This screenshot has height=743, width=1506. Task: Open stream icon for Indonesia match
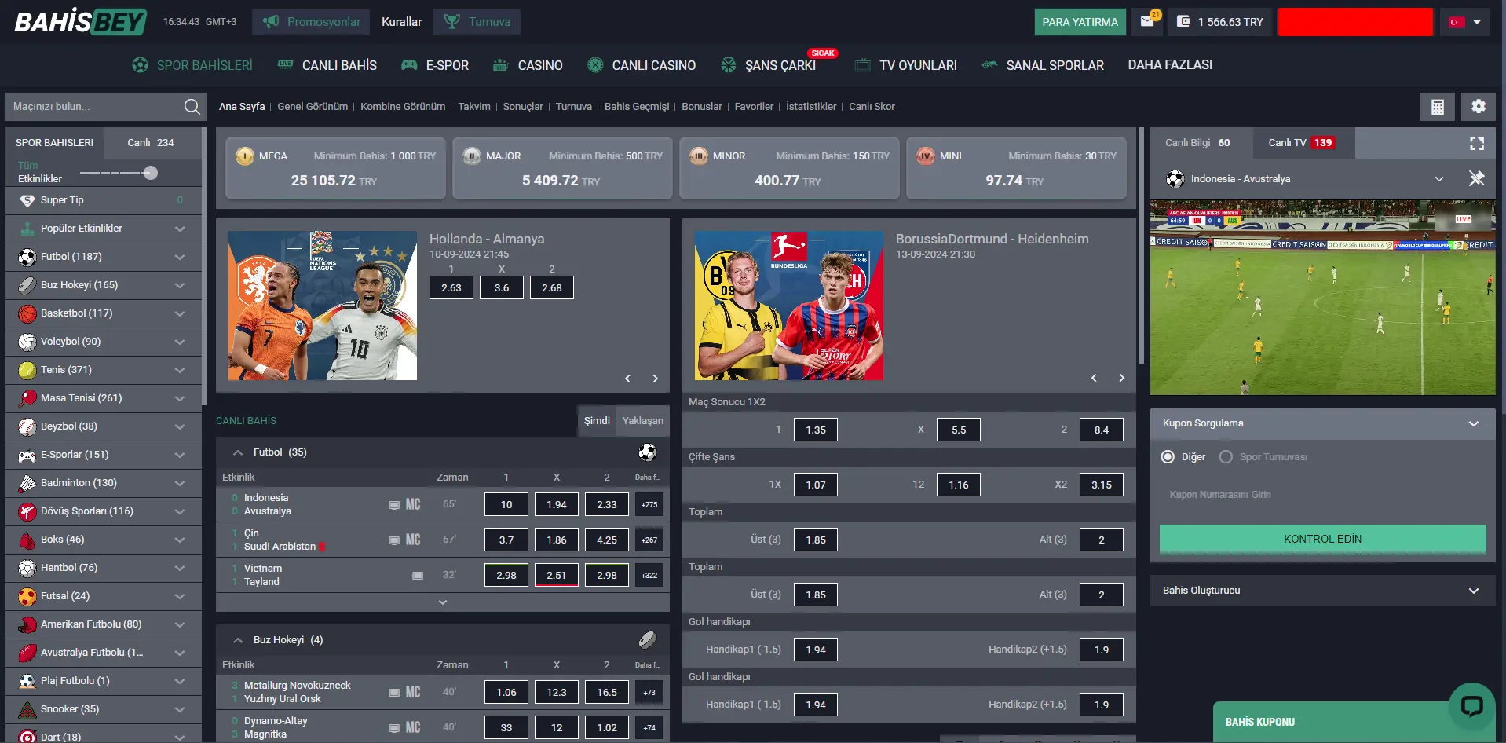[394, 505]
